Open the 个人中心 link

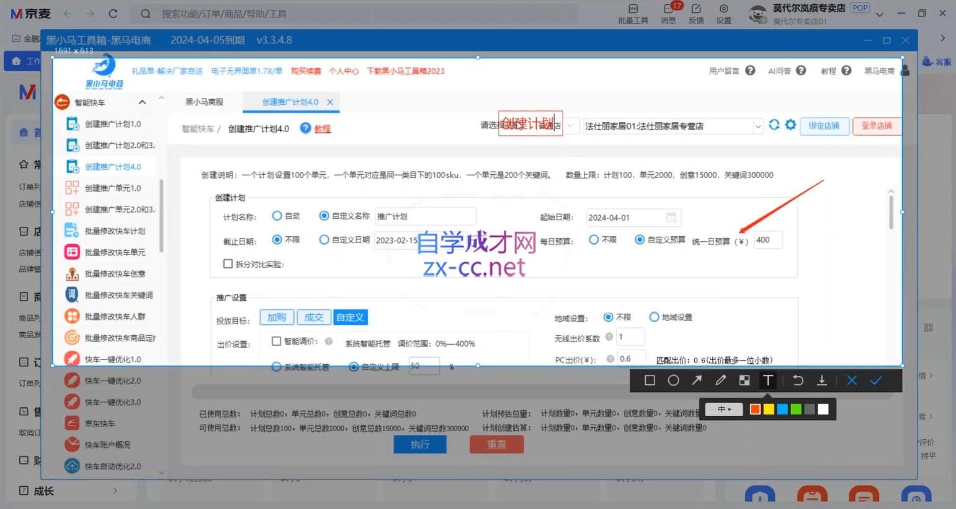click(x=344, y=71)
